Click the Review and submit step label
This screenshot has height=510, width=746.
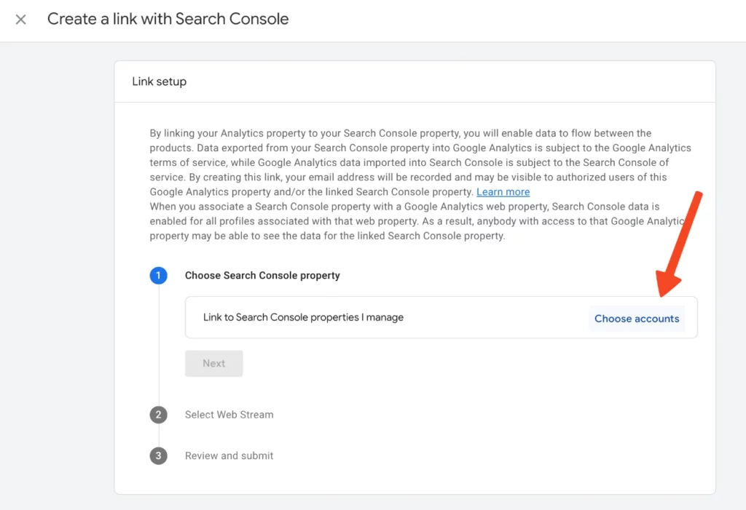(229, 455)
